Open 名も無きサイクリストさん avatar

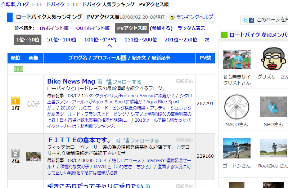pyautogui.click(x=237, y=59)
